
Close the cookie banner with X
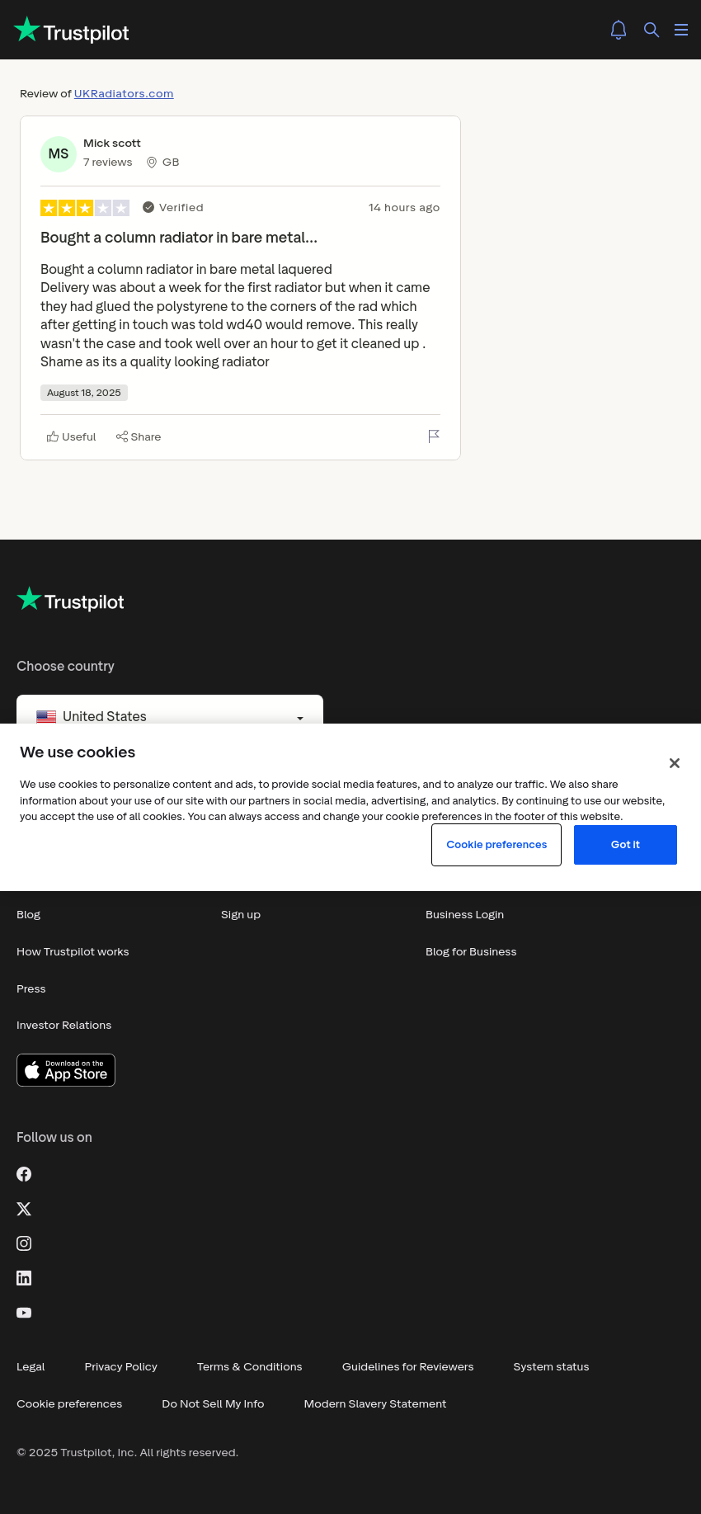point(675,763)
